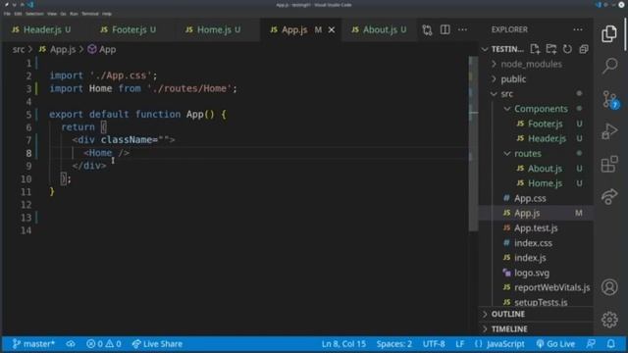Switch to the Header.js tab
This screenshot has height=353, width=628.
(41, 29)
